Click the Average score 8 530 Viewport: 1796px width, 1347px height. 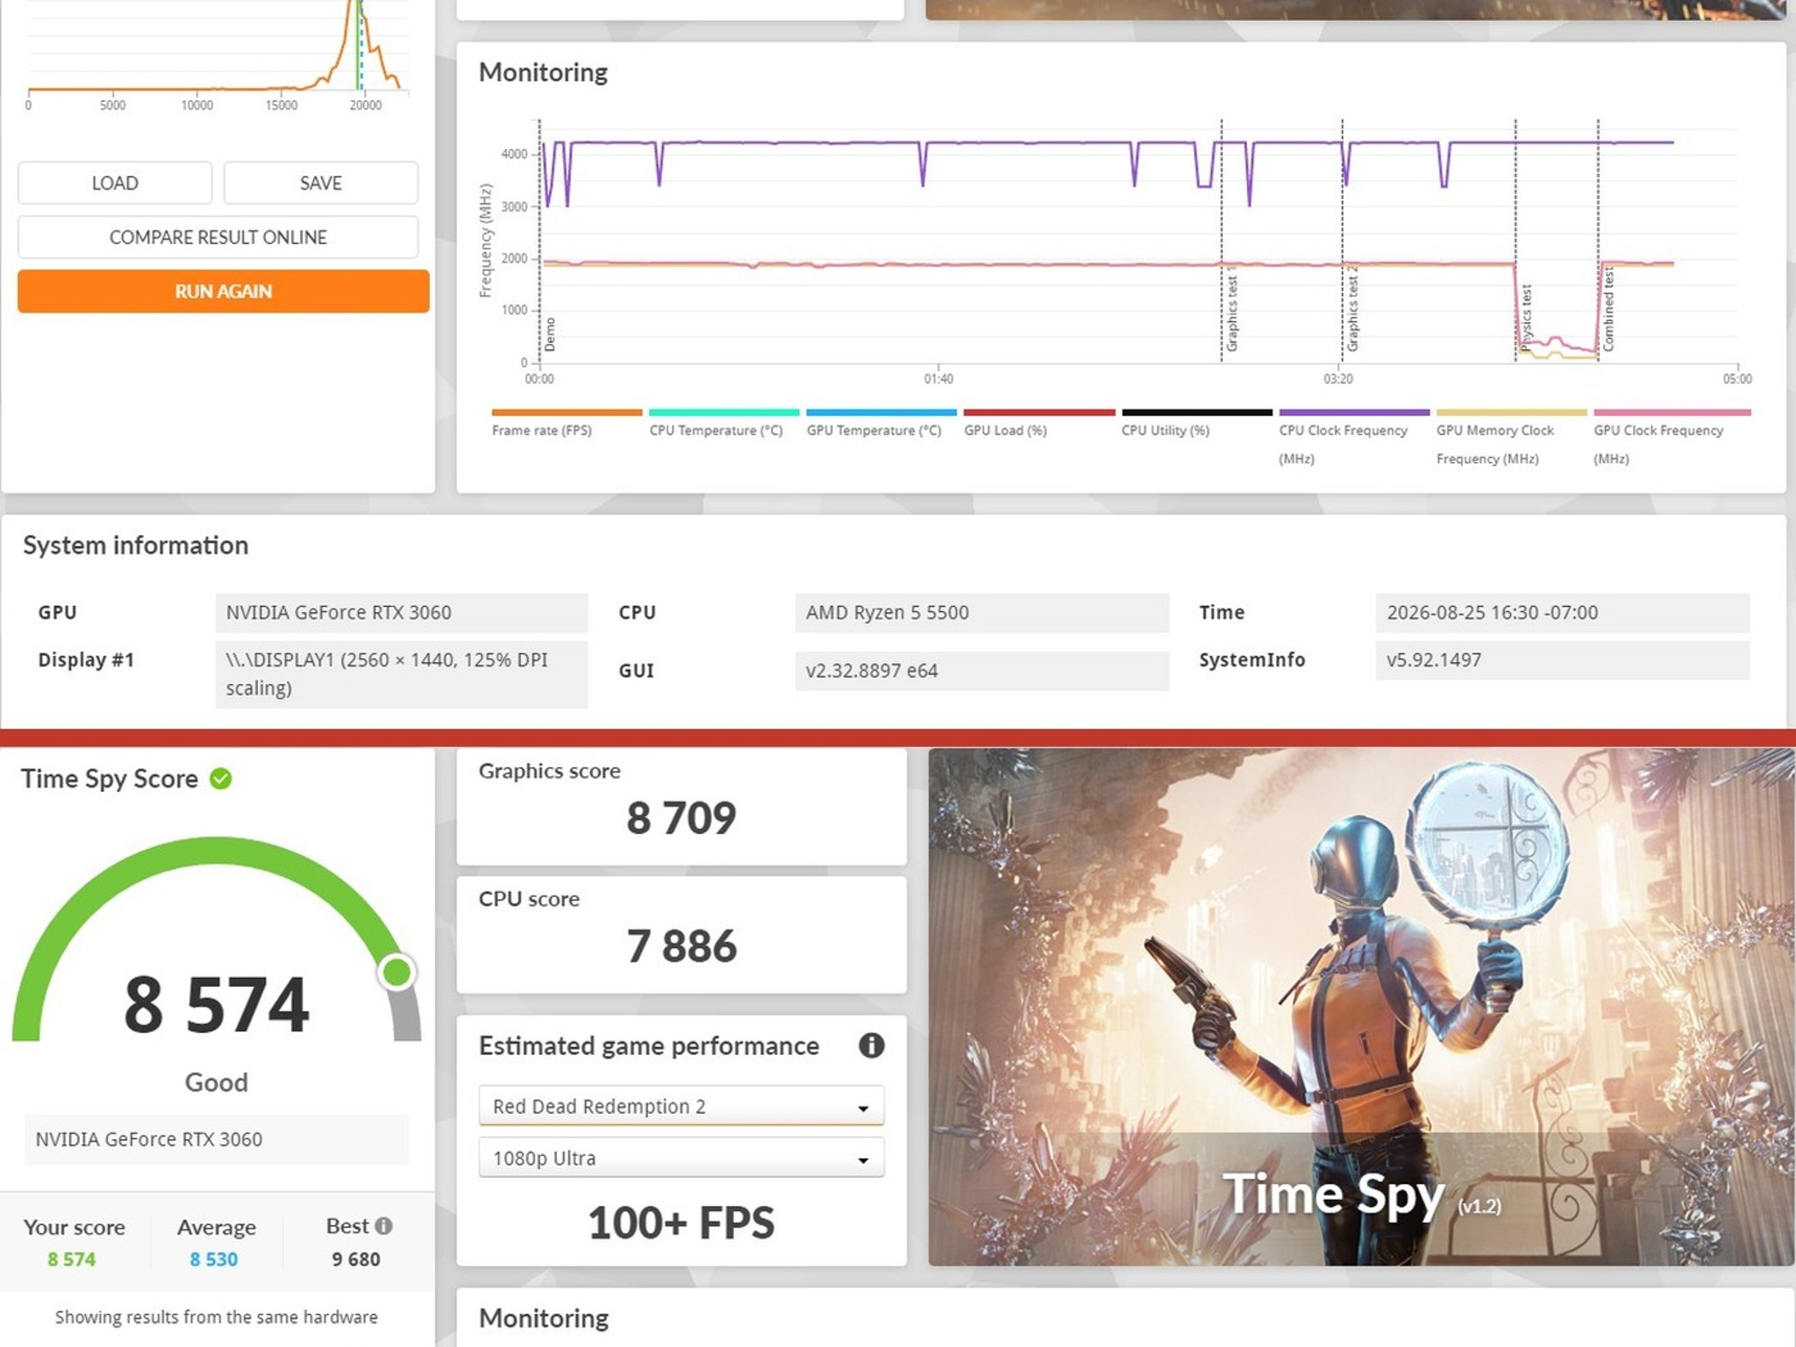coord(214,1259)
